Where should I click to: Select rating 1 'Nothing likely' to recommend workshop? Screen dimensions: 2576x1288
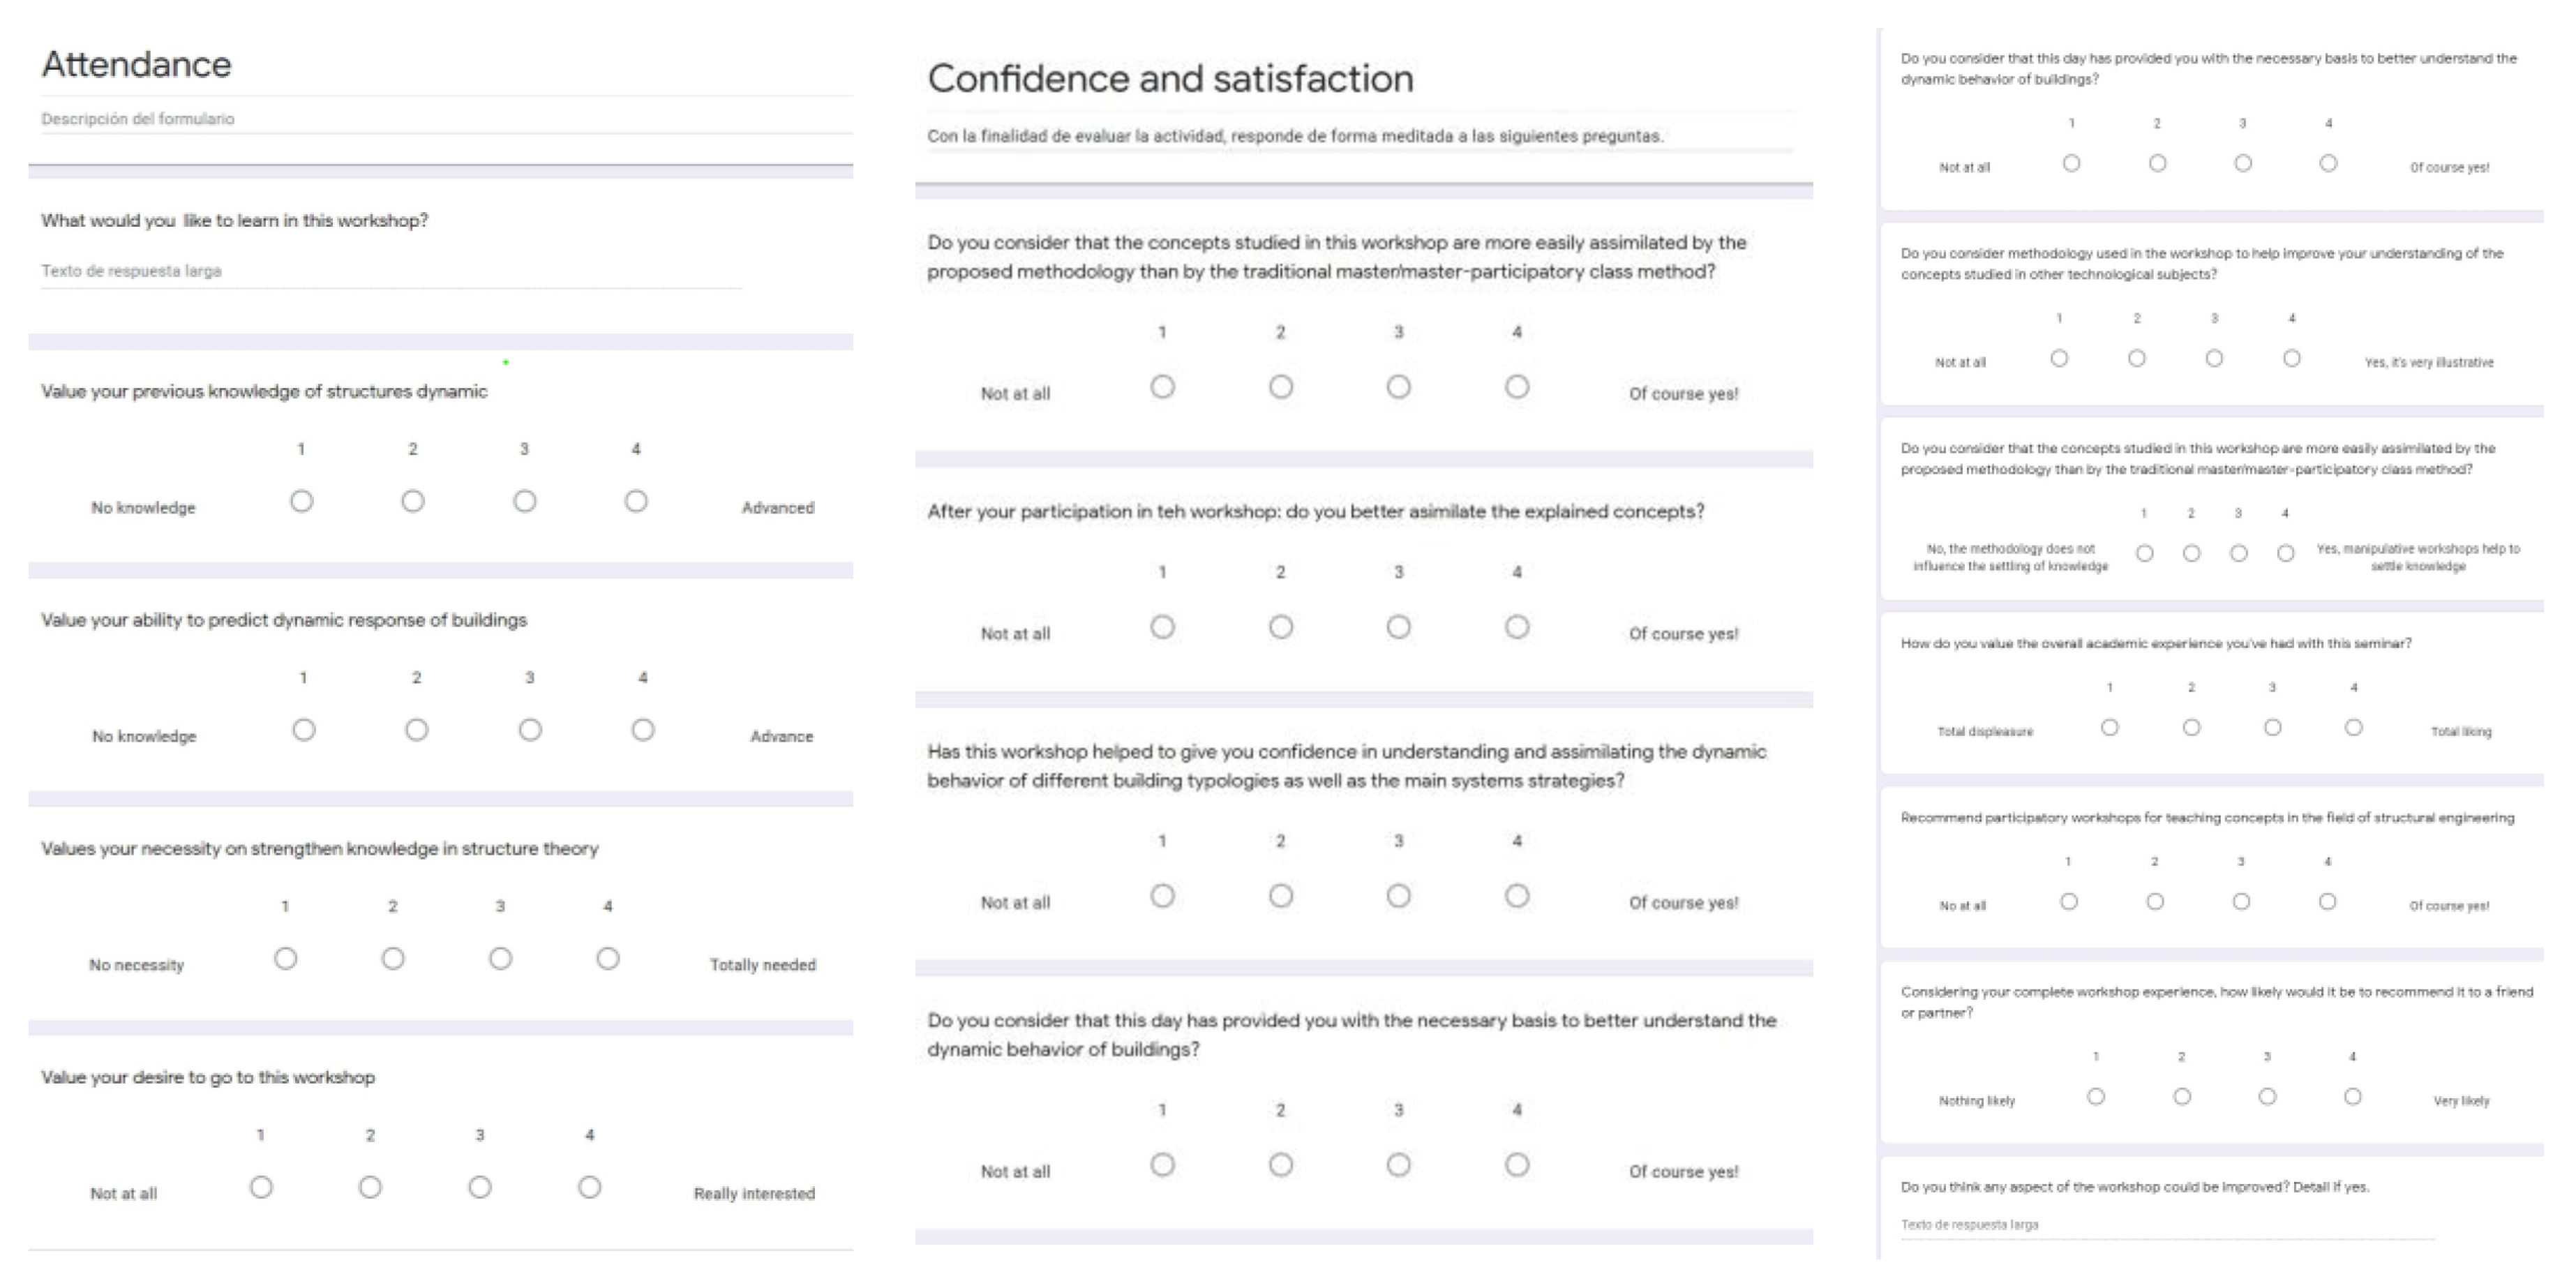click(x=2095, y=1096)
